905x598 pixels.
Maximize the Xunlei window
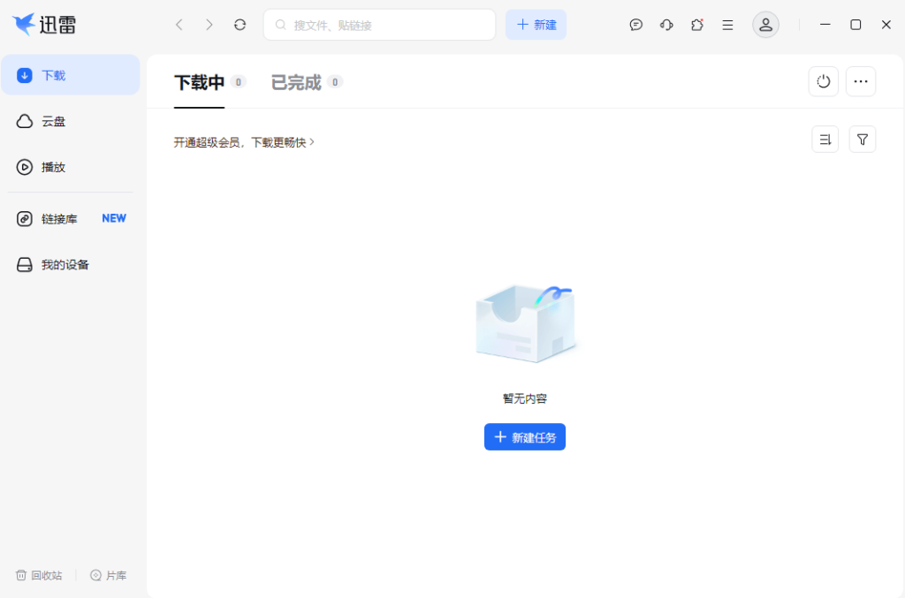[856, 25]
